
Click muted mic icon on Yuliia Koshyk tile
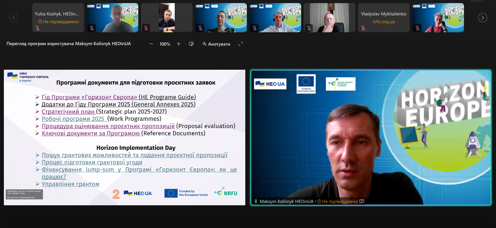[37, 28]
